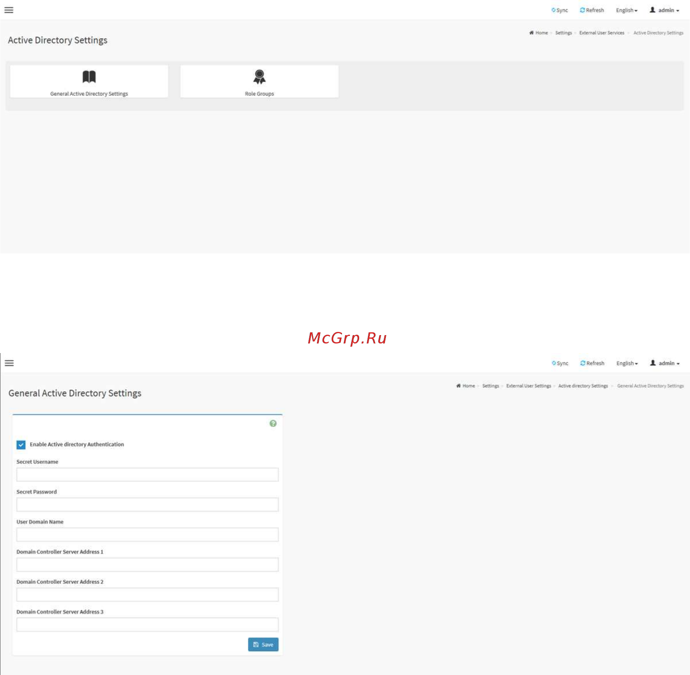Open Active directory Settings breadcrumb link
690x675 pixels.
583,386
